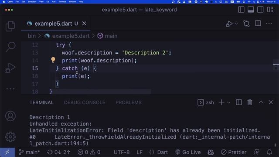Open the Selection menu
The height and width of the screenshot is (157, 279).
32,2
